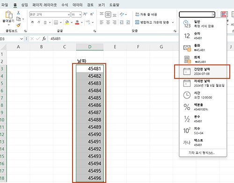Open 기타 표시 형식 more formats link
This screenshot has height=183, width=234.
pyautogui.click(x=202, y=153)
